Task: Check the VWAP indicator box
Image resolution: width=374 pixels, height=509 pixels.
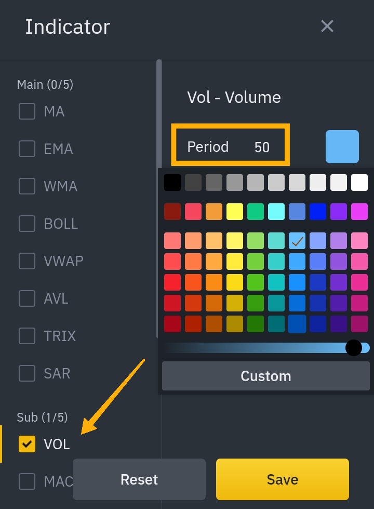Action: (27, 260)
